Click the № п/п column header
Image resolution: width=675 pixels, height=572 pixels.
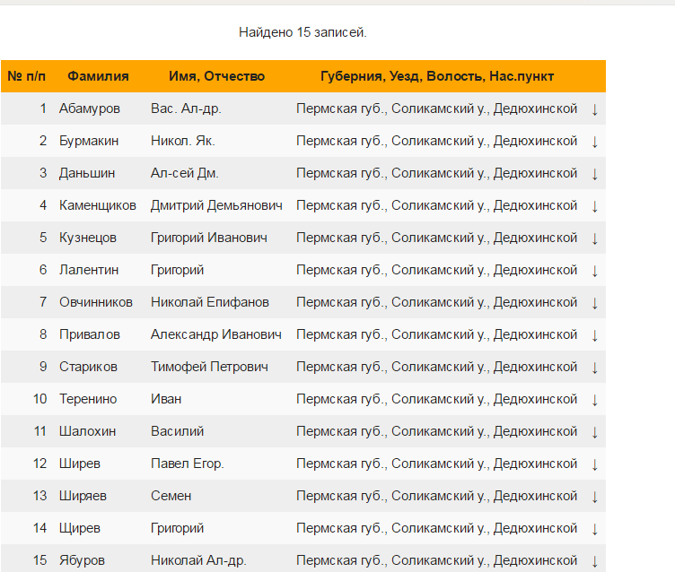point(27,76)
